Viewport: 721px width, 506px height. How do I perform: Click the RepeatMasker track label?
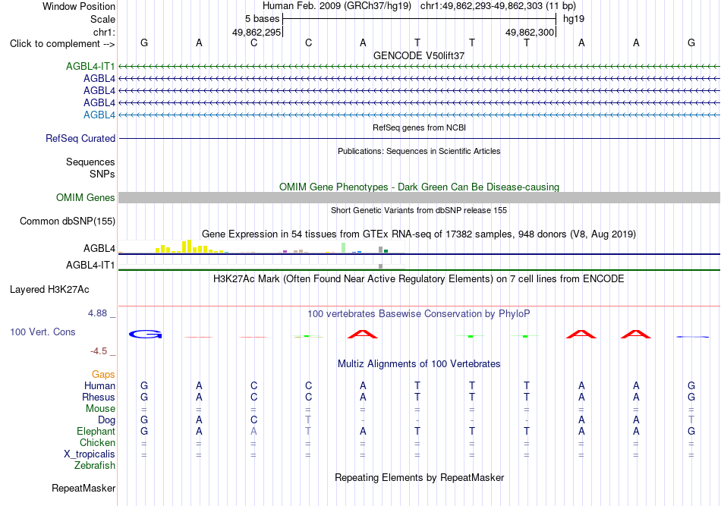(83, 488)
